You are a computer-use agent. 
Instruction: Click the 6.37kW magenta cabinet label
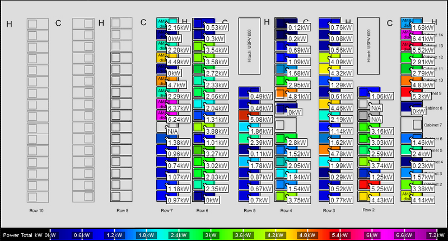tap(178, 108)
